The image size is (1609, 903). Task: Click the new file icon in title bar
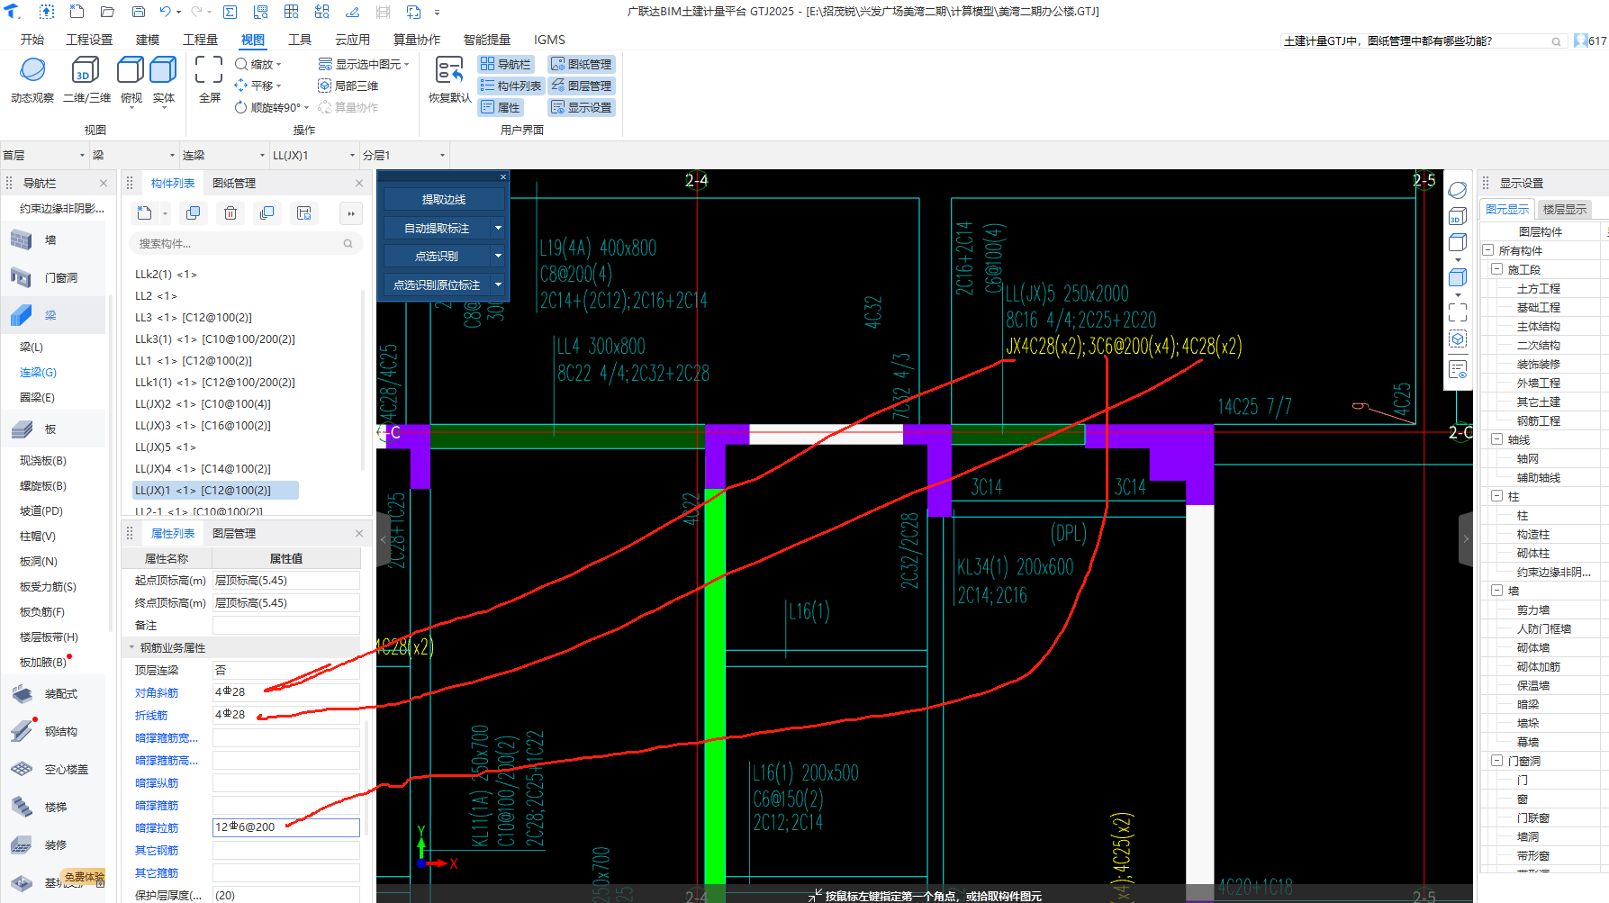coord(77,12)
